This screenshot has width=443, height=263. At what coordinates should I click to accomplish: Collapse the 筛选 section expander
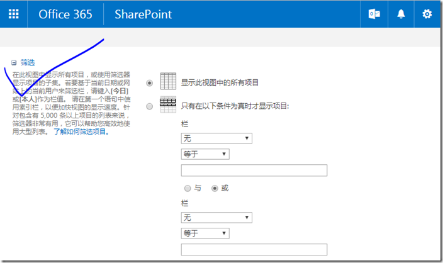point(14,63)
